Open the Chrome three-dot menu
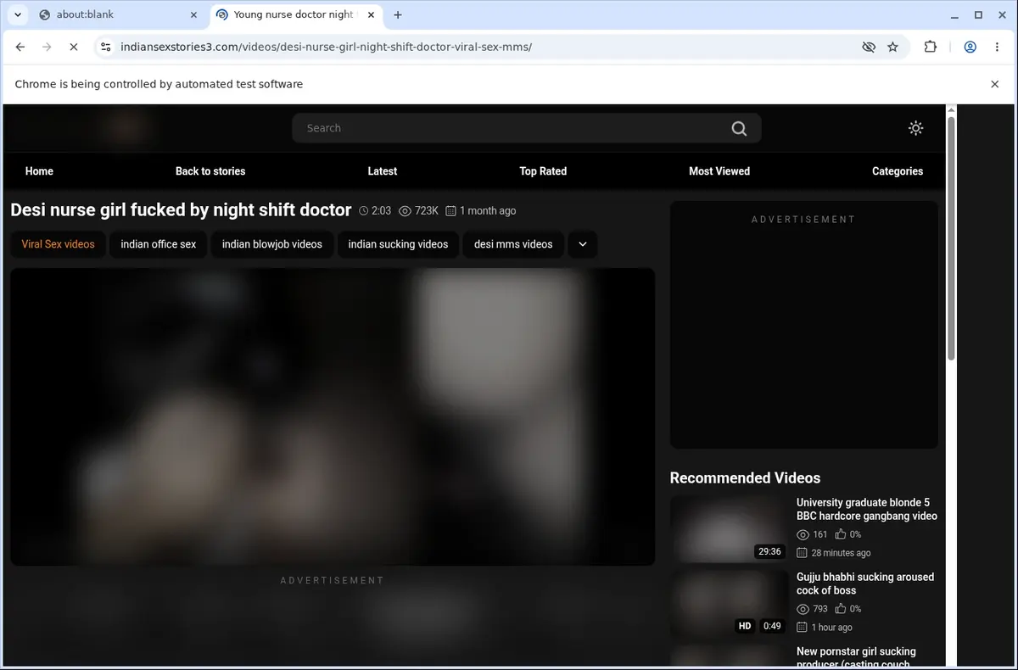Viewport: 1018px width, 670px height. pos(995,47)
